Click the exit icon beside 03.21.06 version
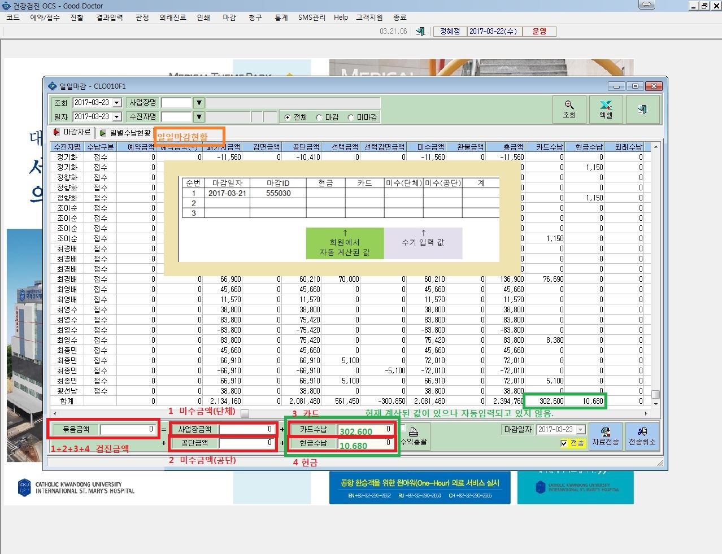722x554 pixels. coord(420,32)
